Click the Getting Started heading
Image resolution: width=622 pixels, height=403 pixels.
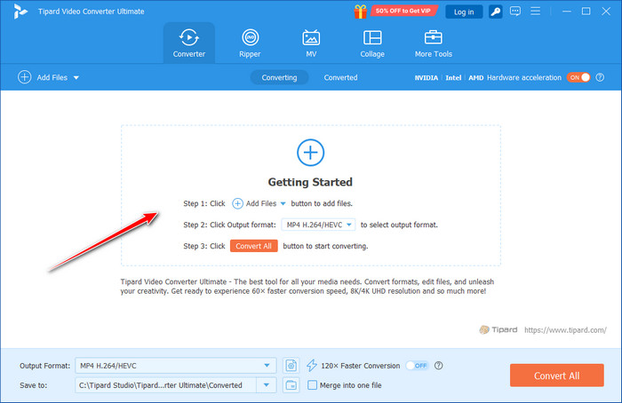pyautogui.click(x=310, y=182)
